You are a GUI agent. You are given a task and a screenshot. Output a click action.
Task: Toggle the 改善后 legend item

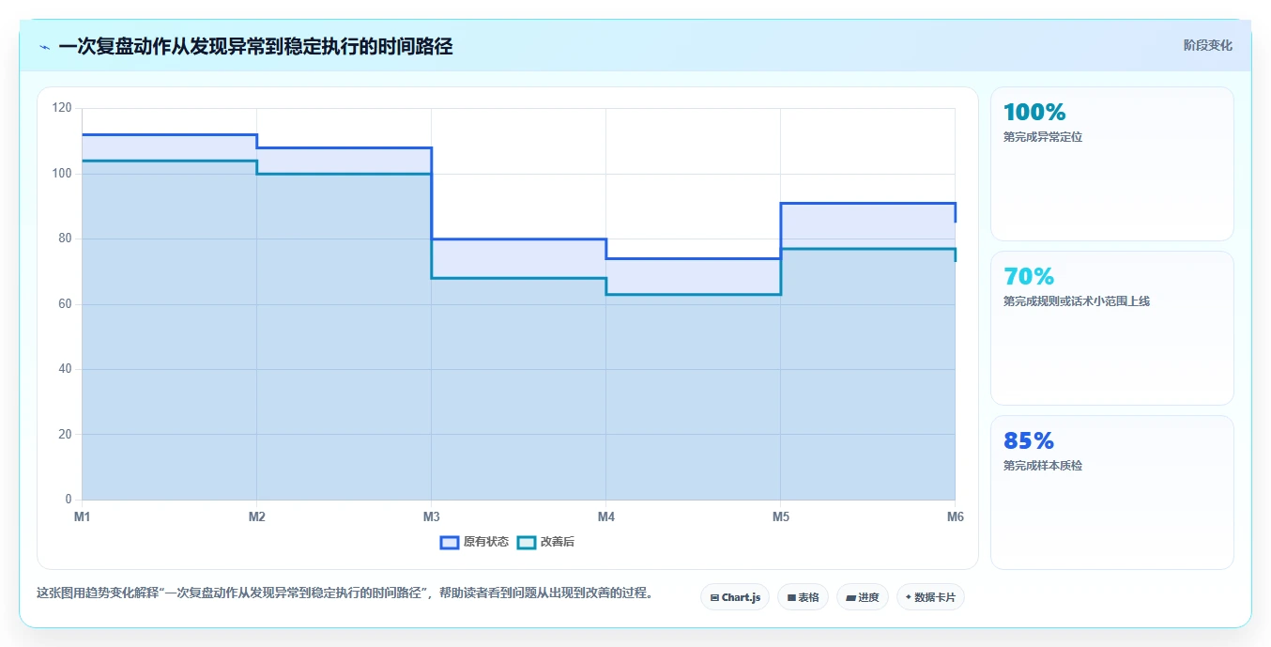tap(545, 542)
